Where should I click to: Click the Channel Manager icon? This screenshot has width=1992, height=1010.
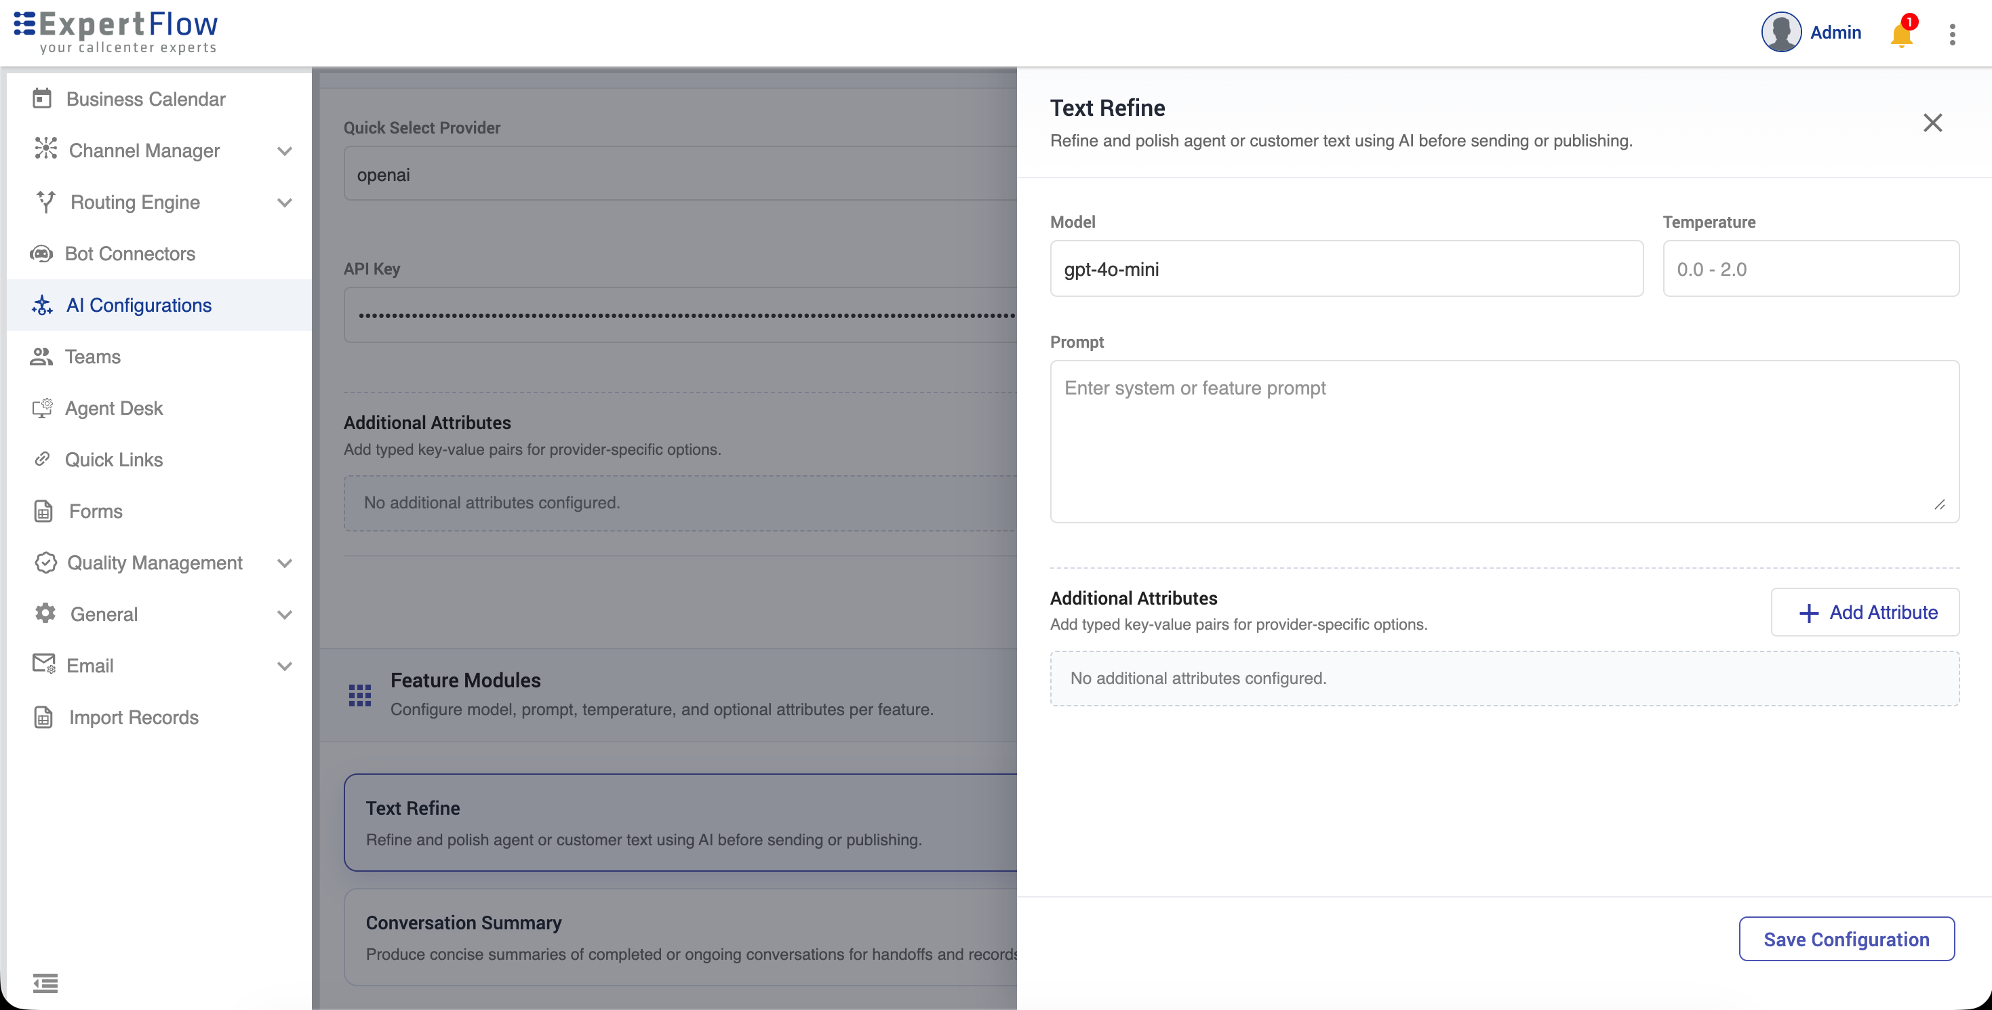[45, 149]
